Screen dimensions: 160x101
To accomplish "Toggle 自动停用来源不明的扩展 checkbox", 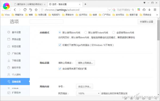I will click(60, 68).
